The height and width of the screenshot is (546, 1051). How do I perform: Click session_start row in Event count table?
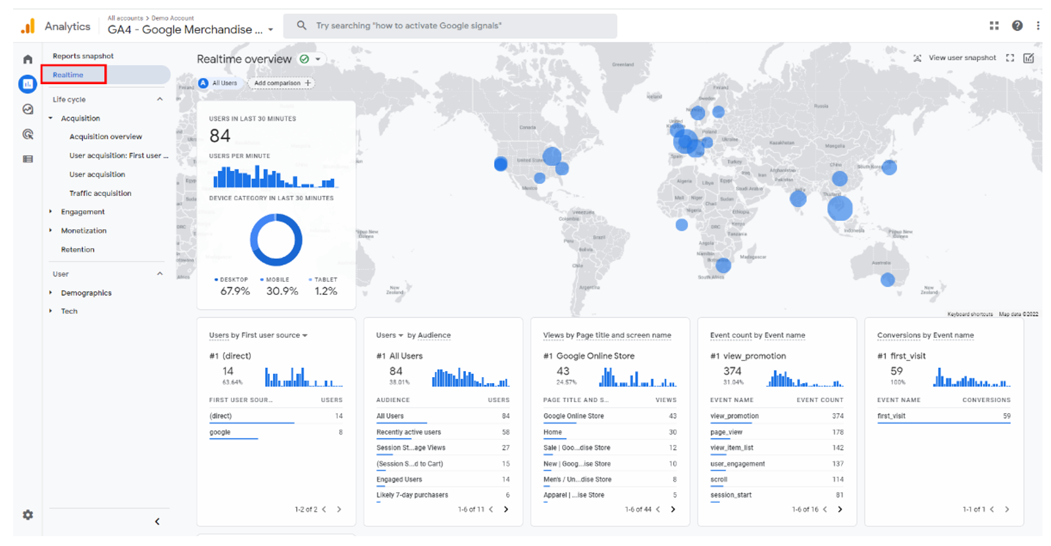pyautogui.click(x=777, y=495)
